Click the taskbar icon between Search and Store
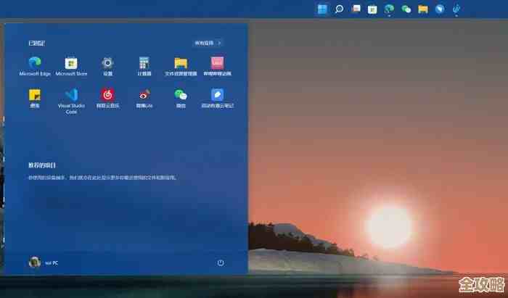The height and width of the screenshot is (298, 508). (356, 9)
